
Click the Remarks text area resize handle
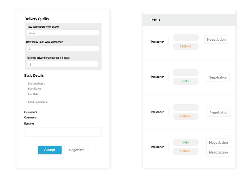(100, 135)
